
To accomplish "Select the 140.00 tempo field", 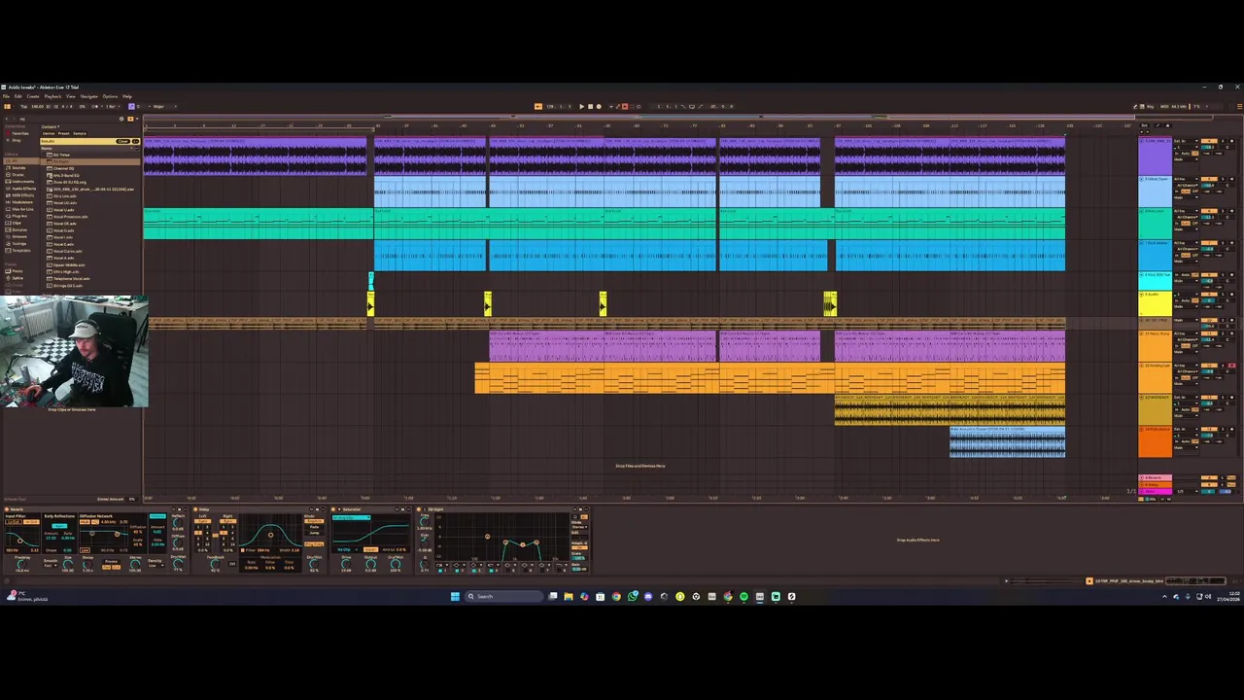I will pyautogui.click(x=38, y=106).
